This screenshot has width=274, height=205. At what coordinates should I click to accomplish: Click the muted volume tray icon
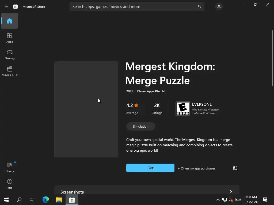[x=231, y=200]
